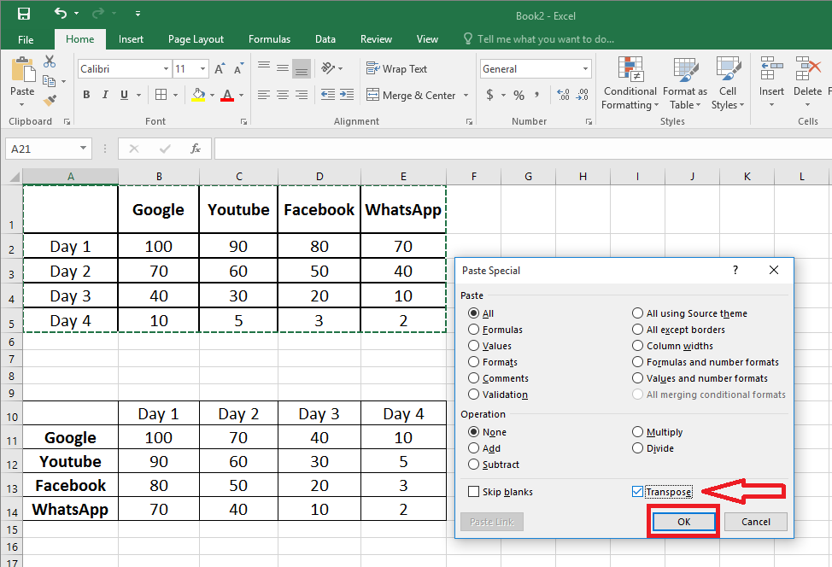Click the Percent Style icon
The height and width of the screenshot is (567, 832).
point(518,95)
